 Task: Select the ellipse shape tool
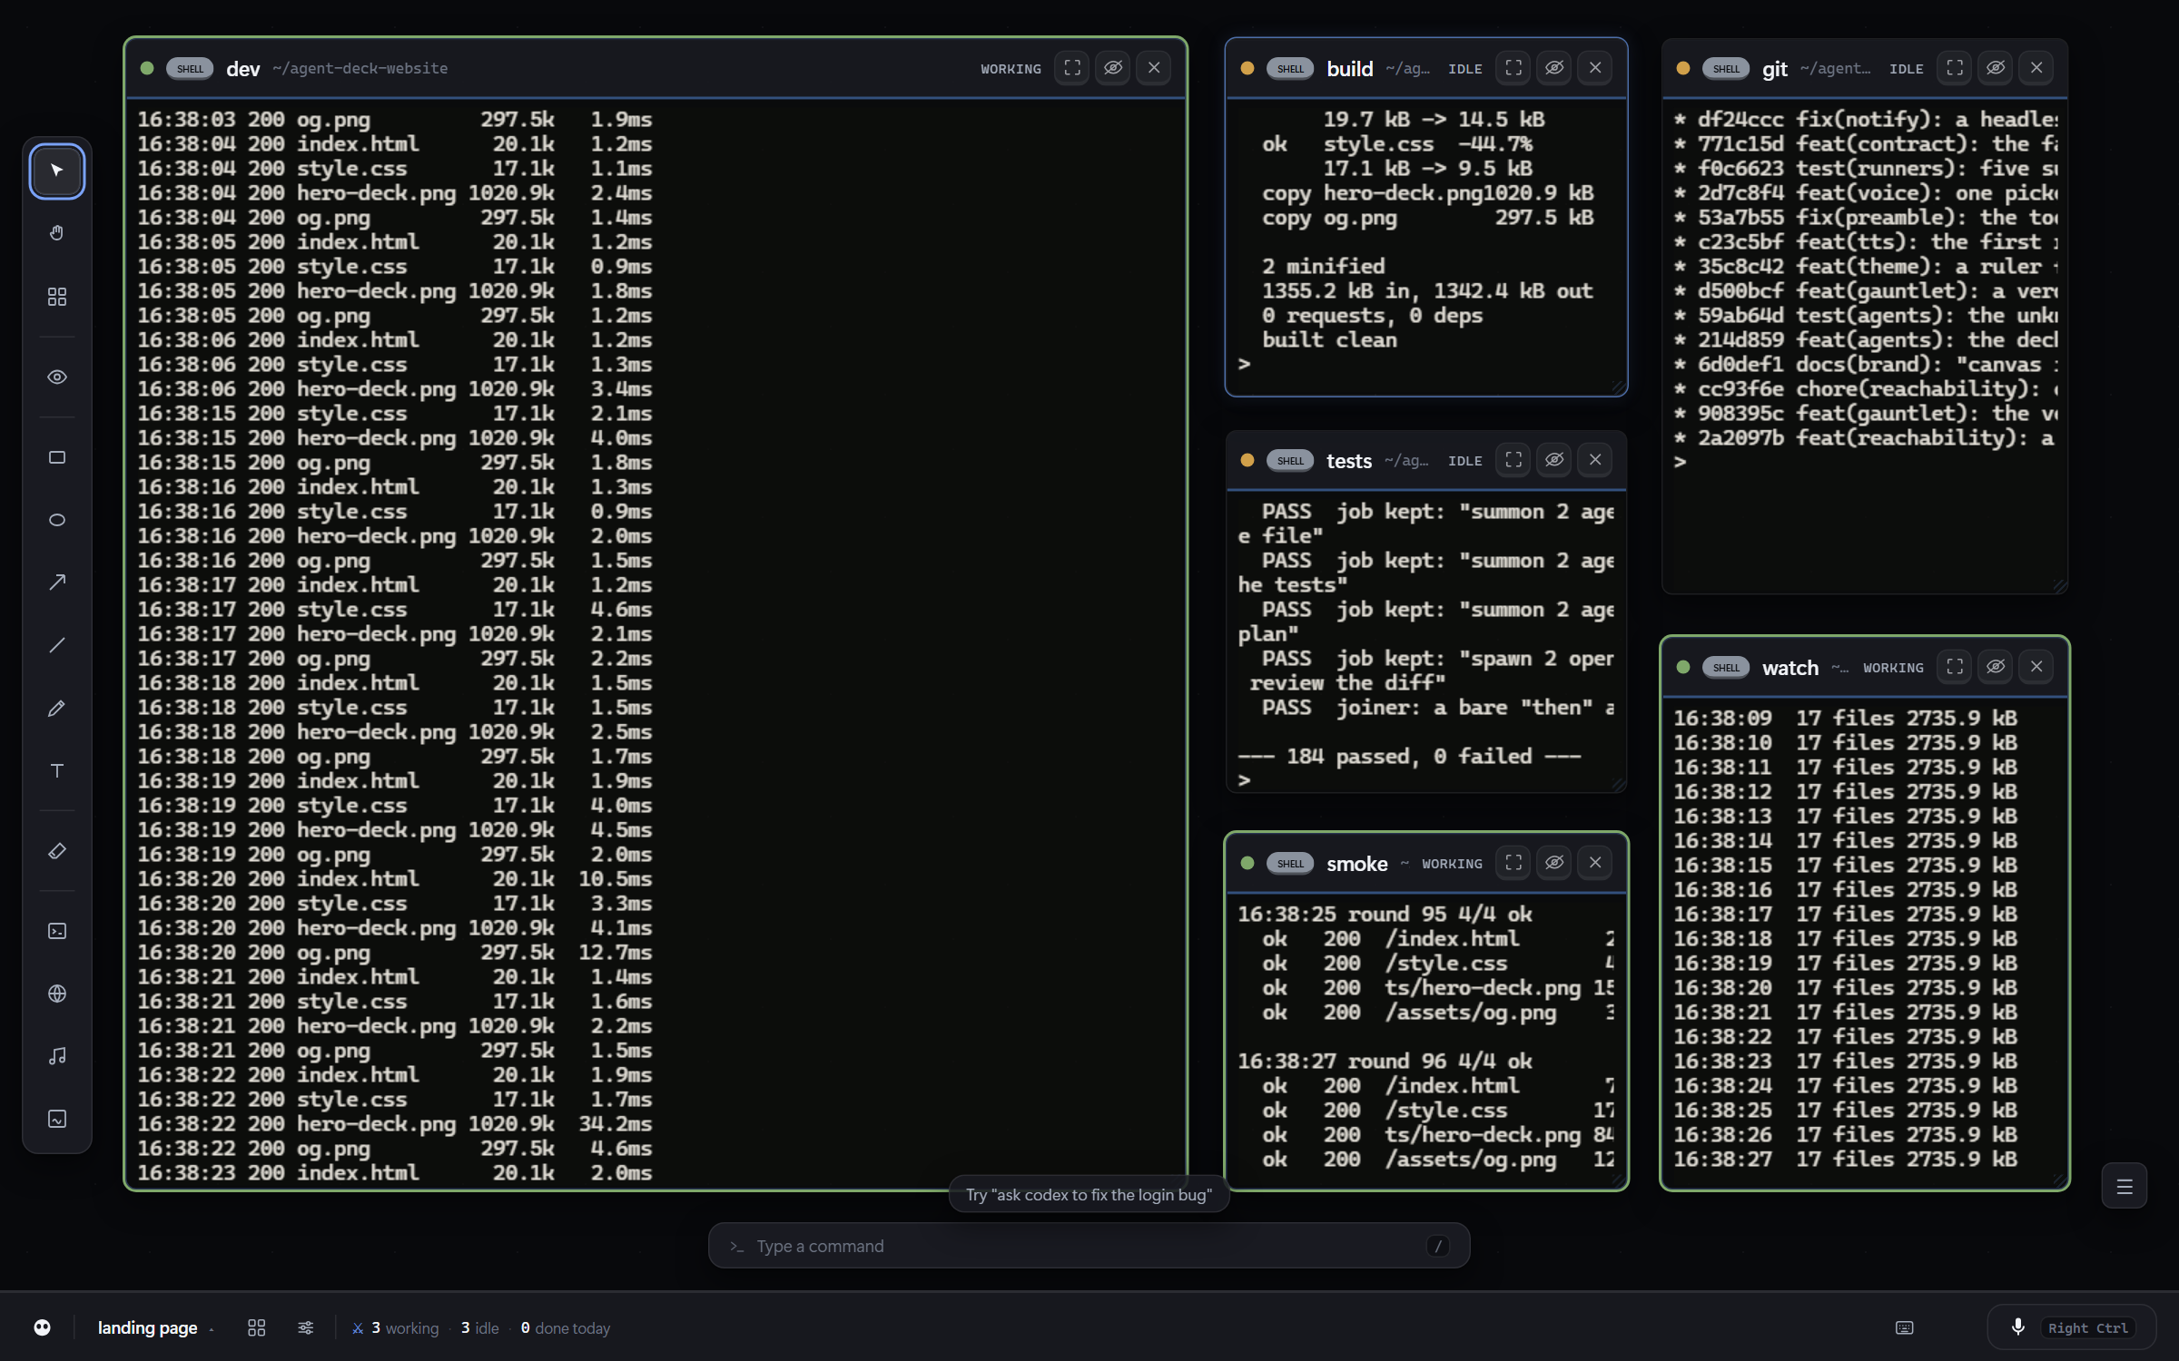[x=57, y=520]
